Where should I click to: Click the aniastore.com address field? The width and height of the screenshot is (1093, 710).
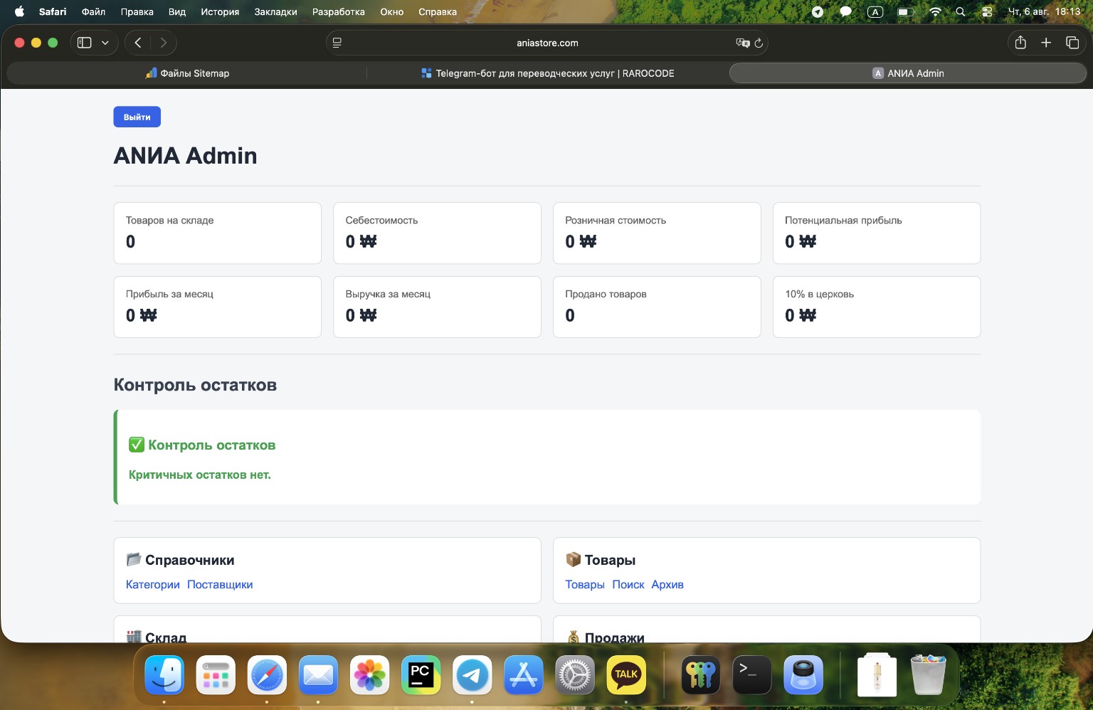pyautogui.click(x=547, y=43)
